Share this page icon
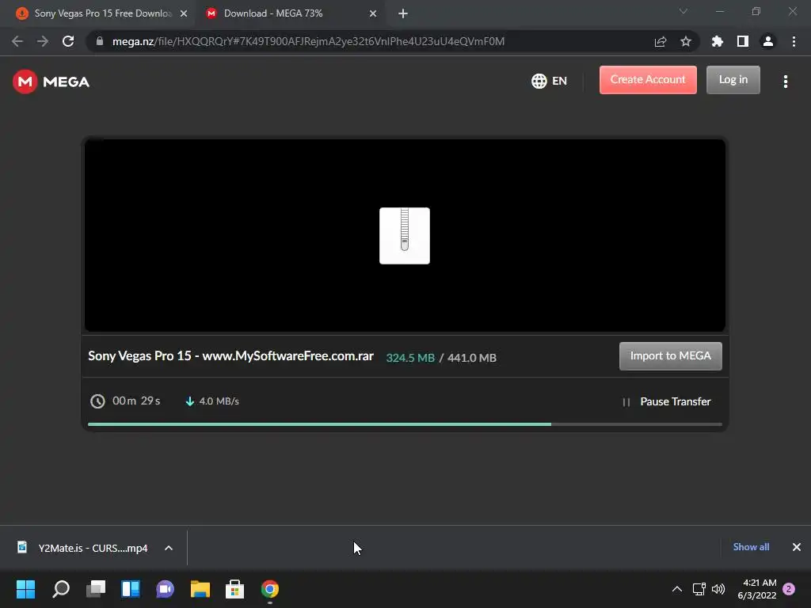This screenshot has height=608, width=811. (661, 41)
